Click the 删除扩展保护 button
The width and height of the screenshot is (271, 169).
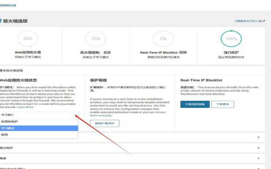click(105, 123)
